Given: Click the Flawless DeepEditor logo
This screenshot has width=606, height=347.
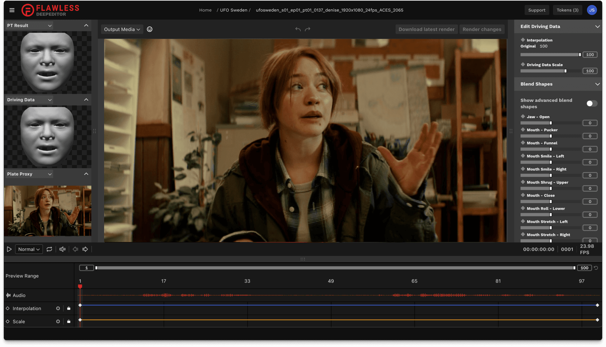Looking at the screenshot, I should point(50,10).
